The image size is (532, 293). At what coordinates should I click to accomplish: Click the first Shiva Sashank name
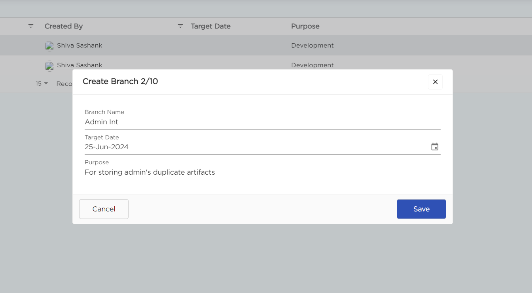(x=80, y=46)
